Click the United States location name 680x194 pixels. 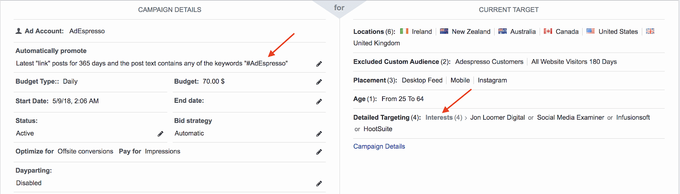point(618,32)
